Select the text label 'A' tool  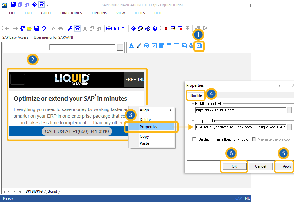pos(132,46)
